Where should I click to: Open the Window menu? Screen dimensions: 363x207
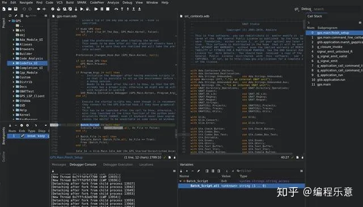point(152,2)
